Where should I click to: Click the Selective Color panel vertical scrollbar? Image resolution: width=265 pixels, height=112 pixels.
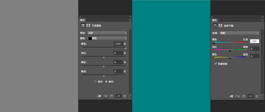point(130,62)
